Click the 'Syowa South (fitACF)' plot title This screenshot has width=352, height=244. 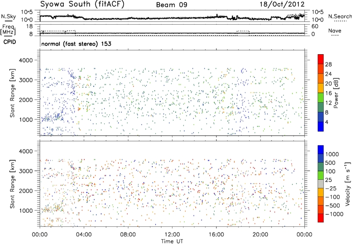82,4
